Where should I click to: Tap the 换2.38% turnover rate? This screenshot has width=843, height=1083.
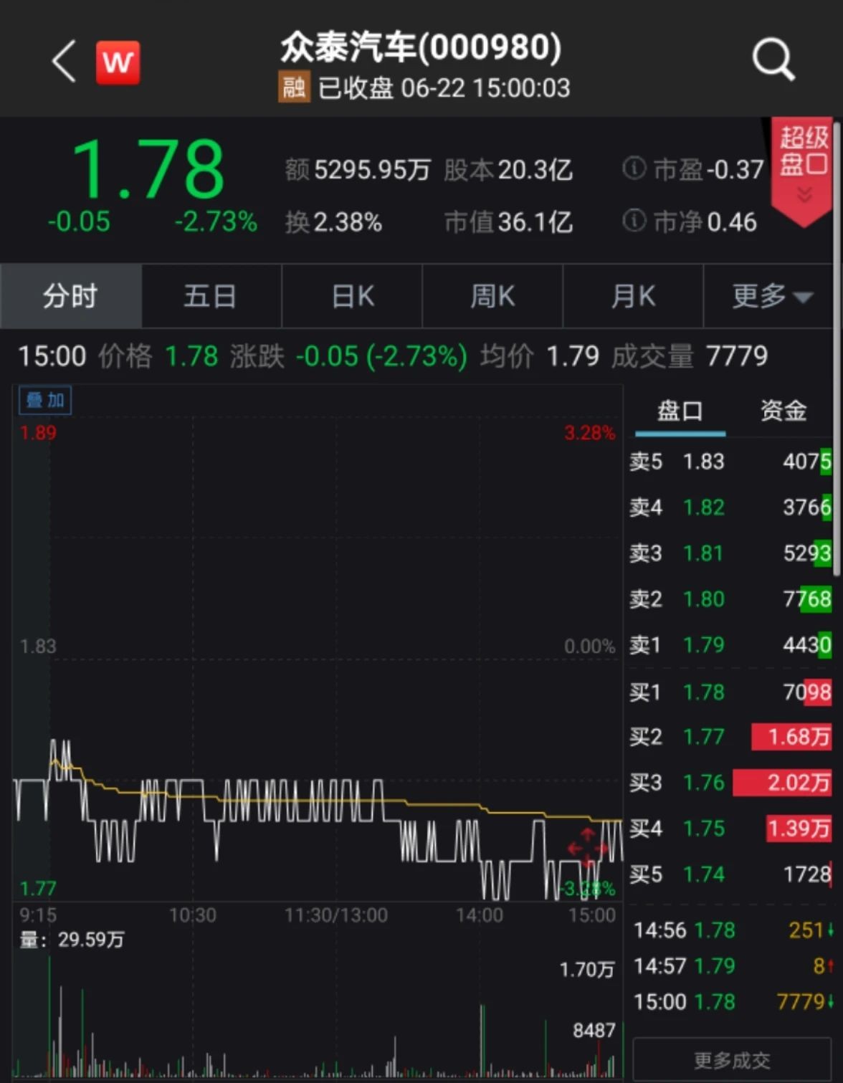point(333,222)
